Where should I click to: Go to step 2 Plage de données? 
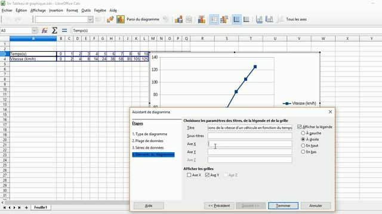click(147, 141)
